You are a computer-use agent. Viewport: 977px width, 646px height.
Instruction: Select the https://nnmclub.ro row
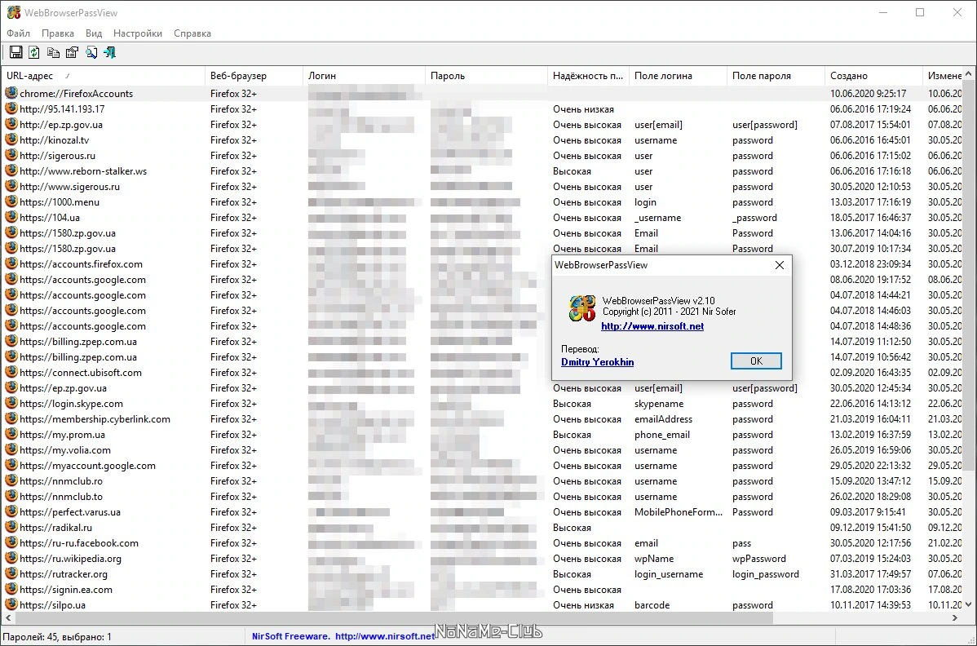(481, 481)
